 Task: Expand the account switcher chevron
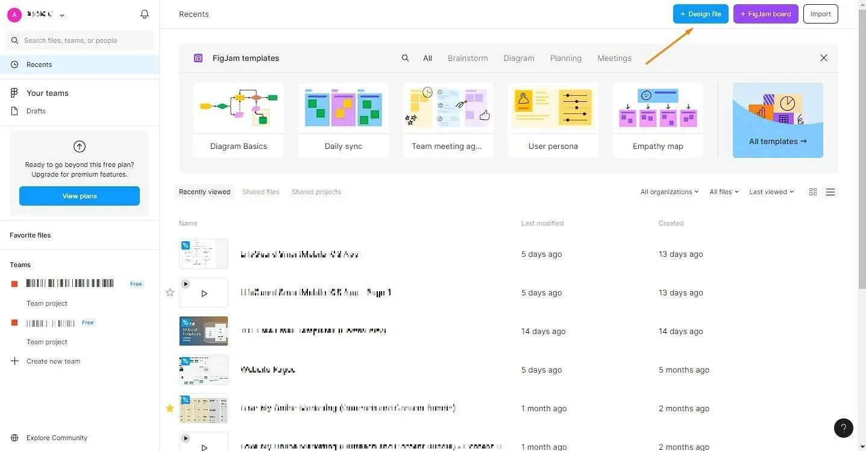pyautogui.click(x=62, y=15)
